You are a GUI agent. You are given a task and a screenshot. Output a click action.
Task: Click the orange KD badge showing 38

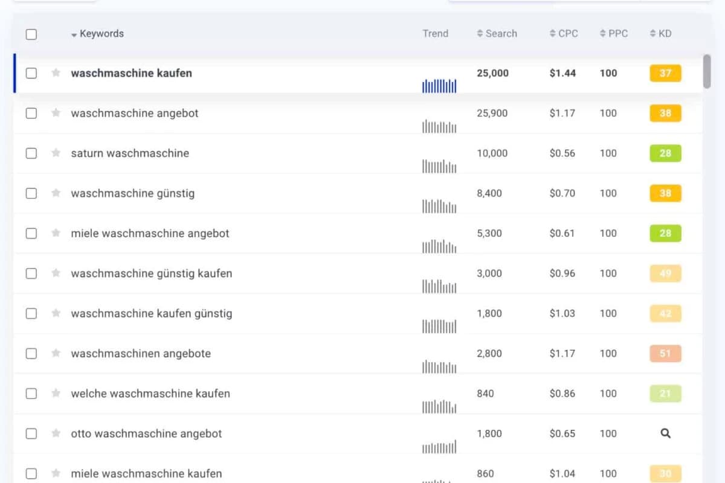[x=665, y=113]
